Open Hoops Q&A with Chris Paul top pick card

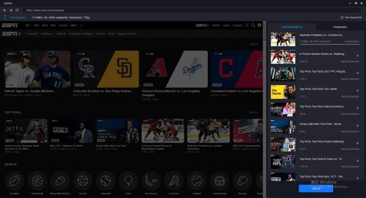pos(117,131)
